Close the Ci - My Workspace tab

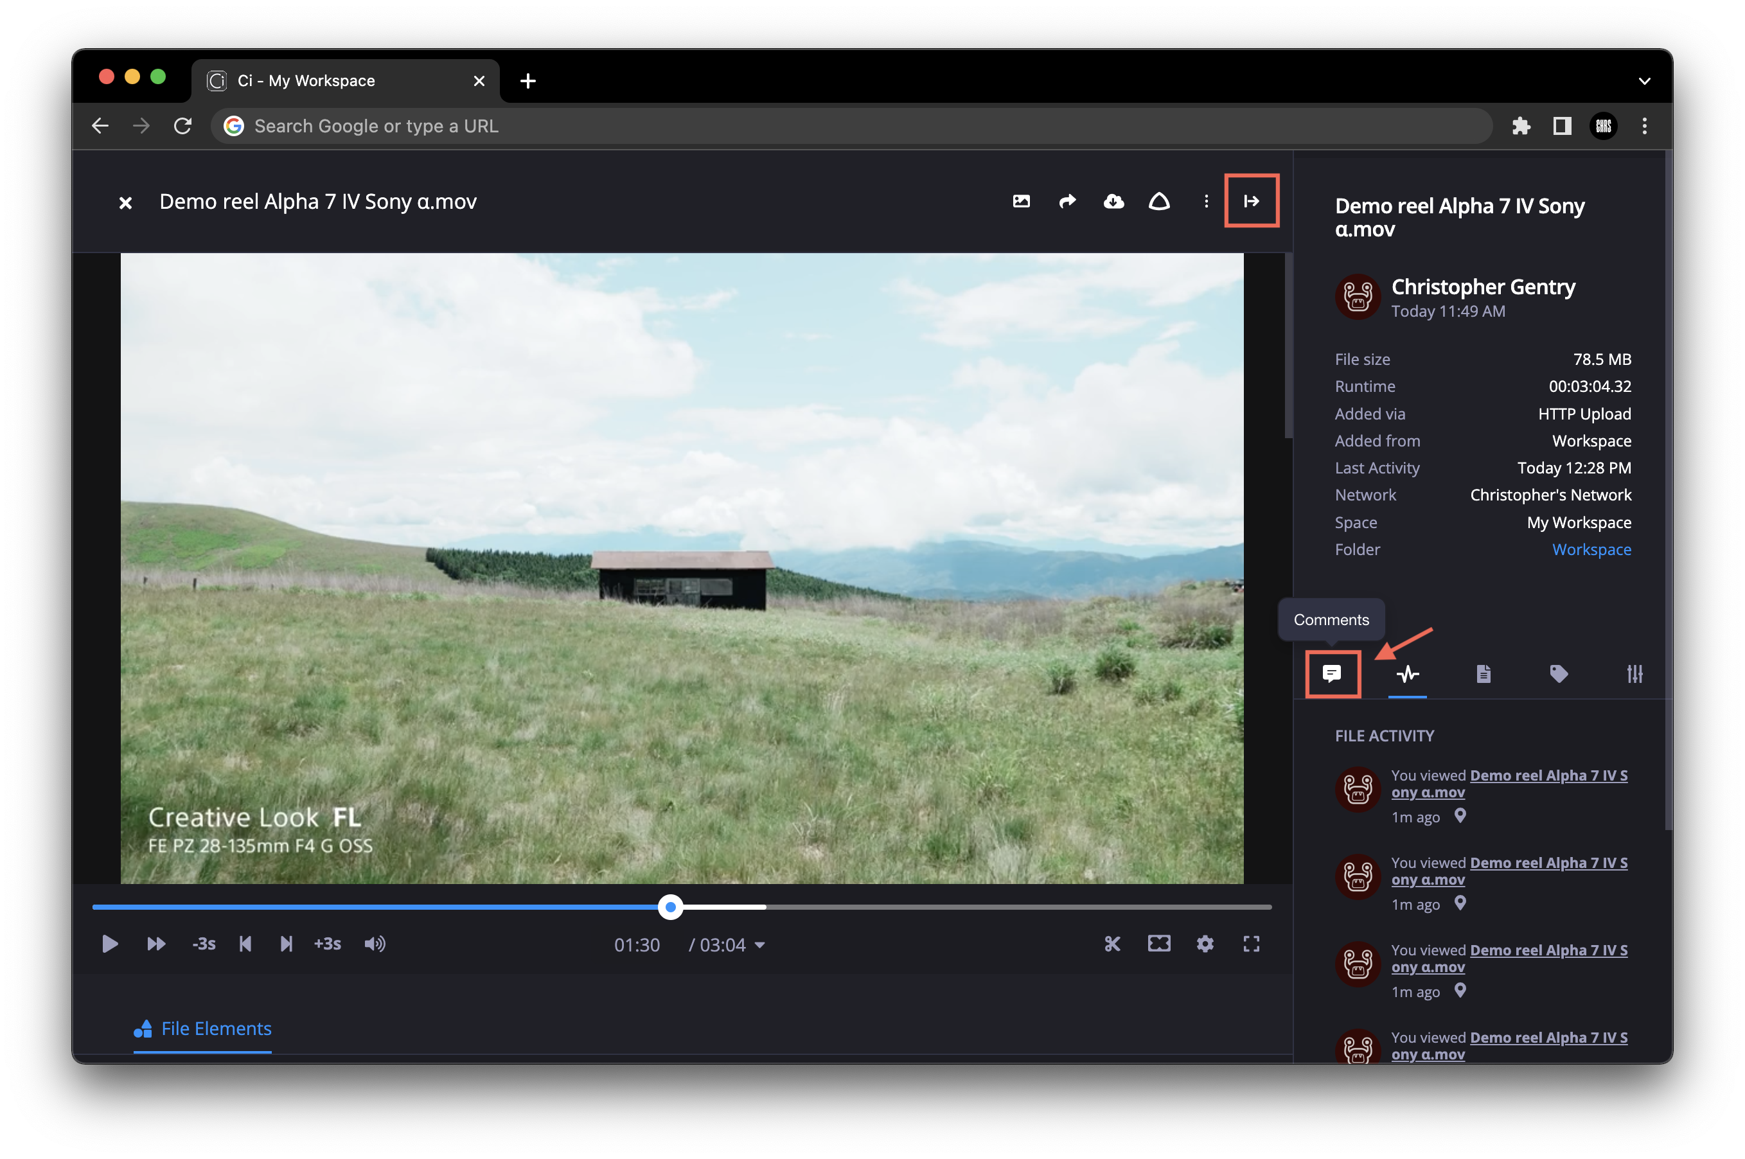[x=479, y=80]
